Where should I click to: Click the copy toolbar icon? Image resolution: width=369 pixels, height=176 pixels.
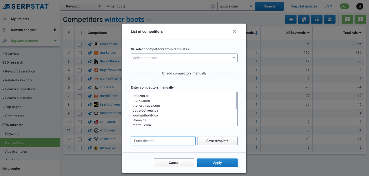coord(304,19)
